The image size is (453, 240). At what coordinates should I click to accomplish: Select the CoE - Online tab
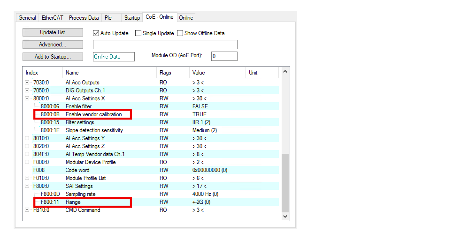point(160,17)
